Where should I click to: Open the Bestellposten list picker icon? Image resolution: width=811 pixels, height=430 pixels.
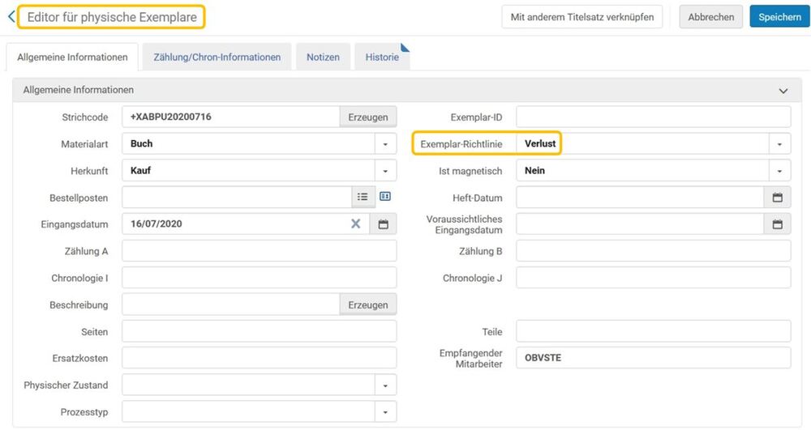click(363, 197)
